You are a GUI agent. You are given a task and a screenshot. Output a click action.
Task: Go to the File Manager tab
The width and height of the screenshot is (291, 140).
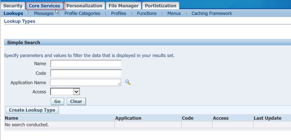click(124, 6)
